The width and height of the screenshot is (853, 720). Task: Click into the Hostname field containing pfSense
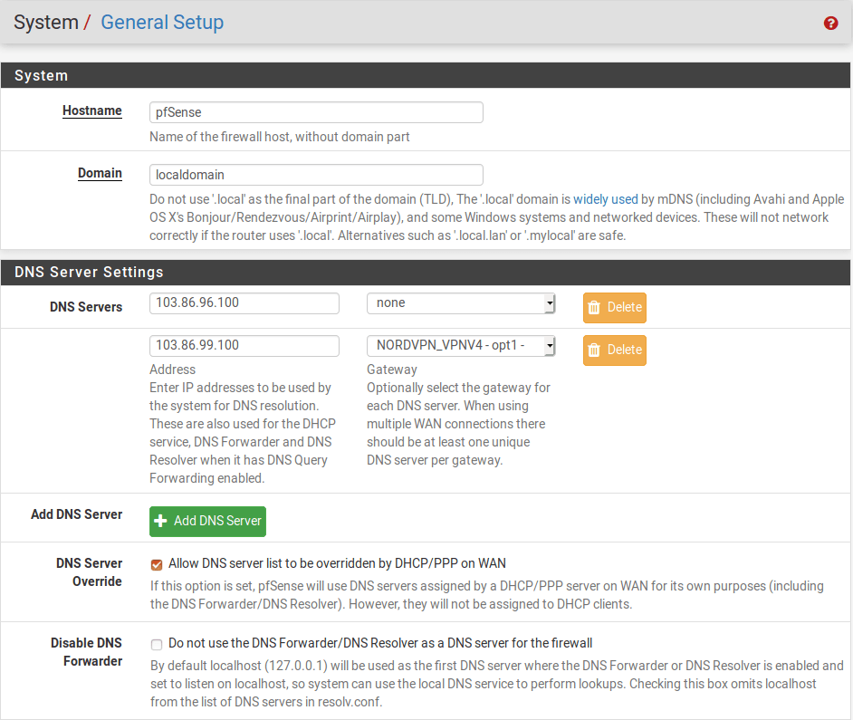316,112
